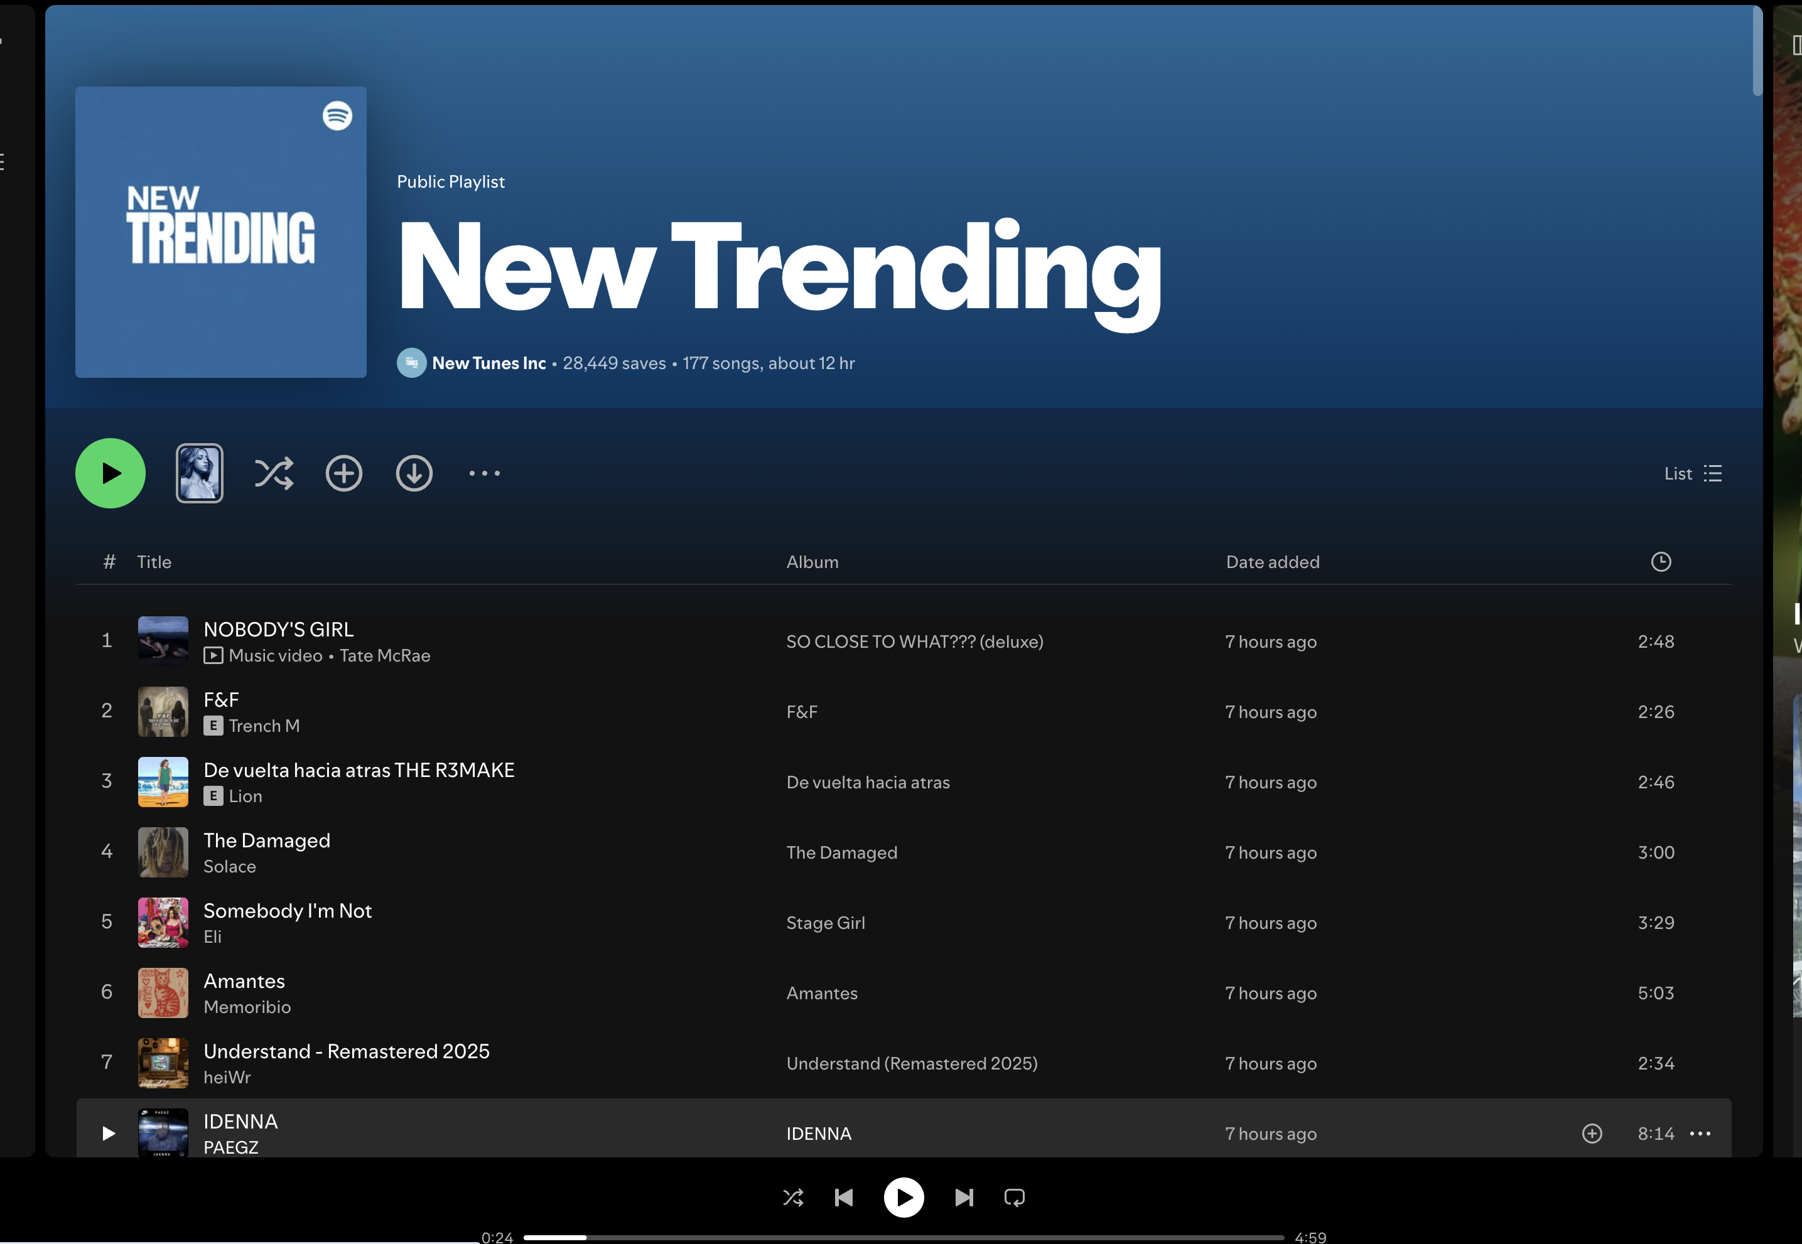1802x1244 pixels.
Task: Toggle repeat in the player bar
Action: click(x=1015, y=1197)
